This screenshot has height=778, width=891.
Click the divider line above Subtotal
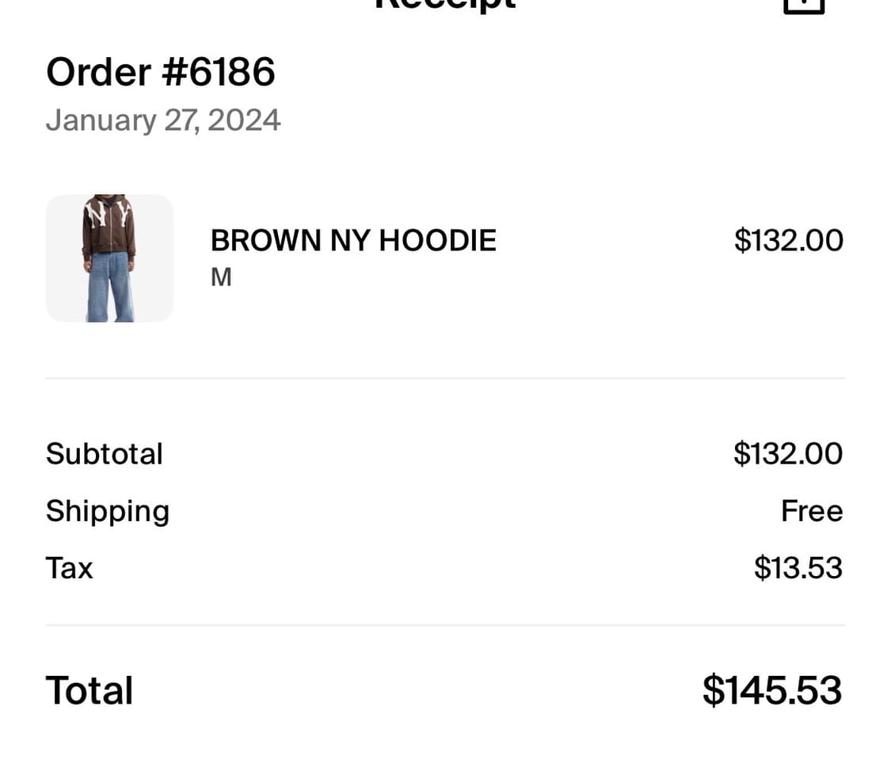coord(445,379)
